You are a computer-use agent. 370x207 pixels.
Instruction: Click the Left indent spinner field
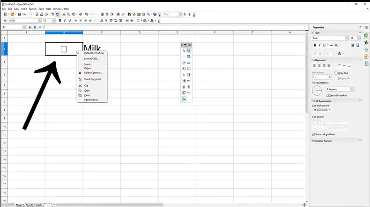[321, 77]
